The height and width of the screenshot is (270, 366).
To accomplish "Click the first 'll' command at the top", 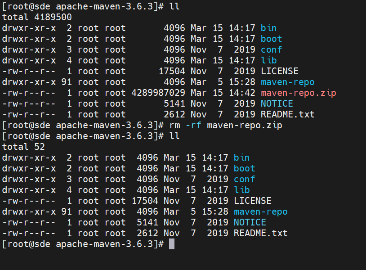I will click(174, 6).
